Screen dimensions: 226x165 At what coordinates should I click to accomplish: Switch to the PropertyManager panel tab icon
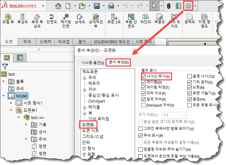tap(20, 58)
